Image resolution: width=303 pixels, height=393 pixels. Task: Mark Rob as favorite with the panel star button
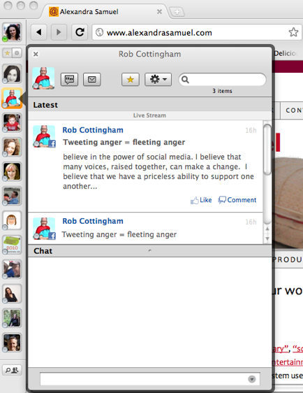[131, 80]
